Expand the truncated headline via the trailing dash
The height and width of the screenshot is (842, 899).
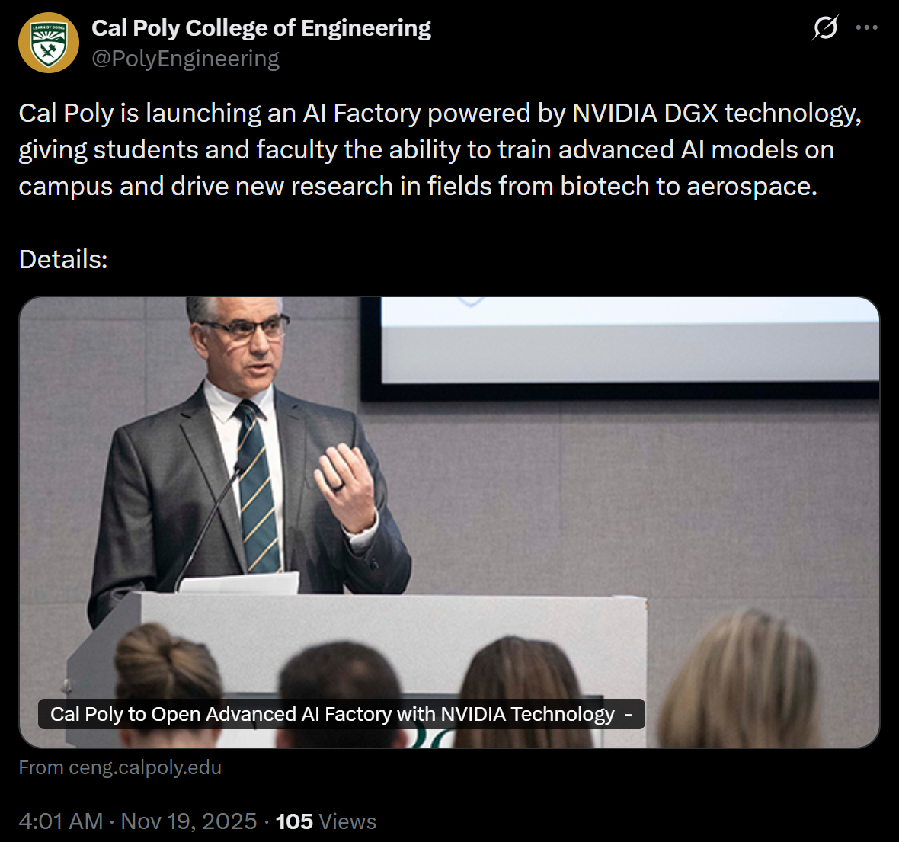(628, 714)
